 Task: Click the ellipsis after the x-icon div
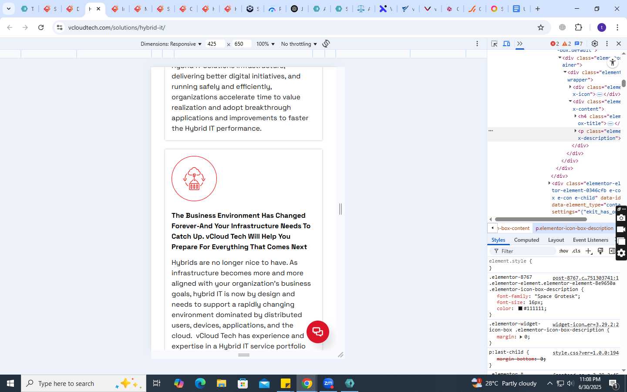(x=600, y=95)
